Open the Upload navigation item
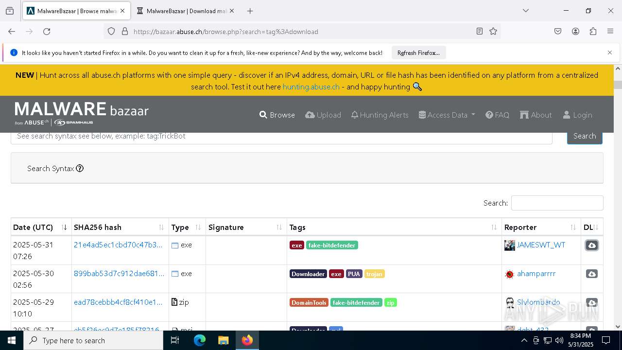Screen dimensions: 622x350 [323, 115]
